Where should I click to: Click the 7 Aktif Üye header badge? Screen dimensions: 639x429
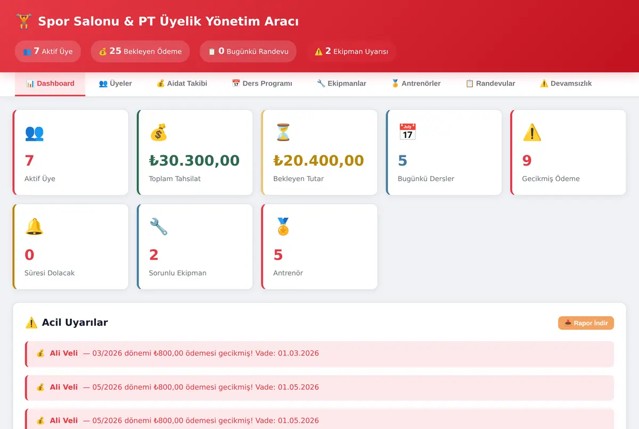(x=48, y=52)
